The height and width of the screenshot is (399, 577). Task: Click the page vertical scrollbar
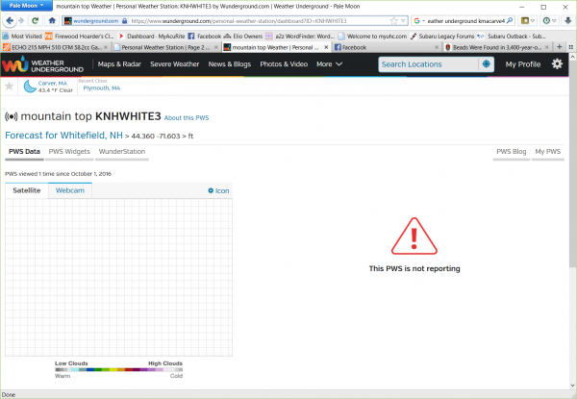click(572, 163)
